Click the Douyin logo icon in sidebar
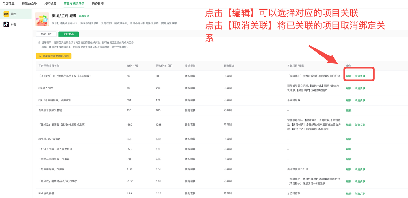Image resolution: width=408 pixels, height=198 pixels. (6, 25)
